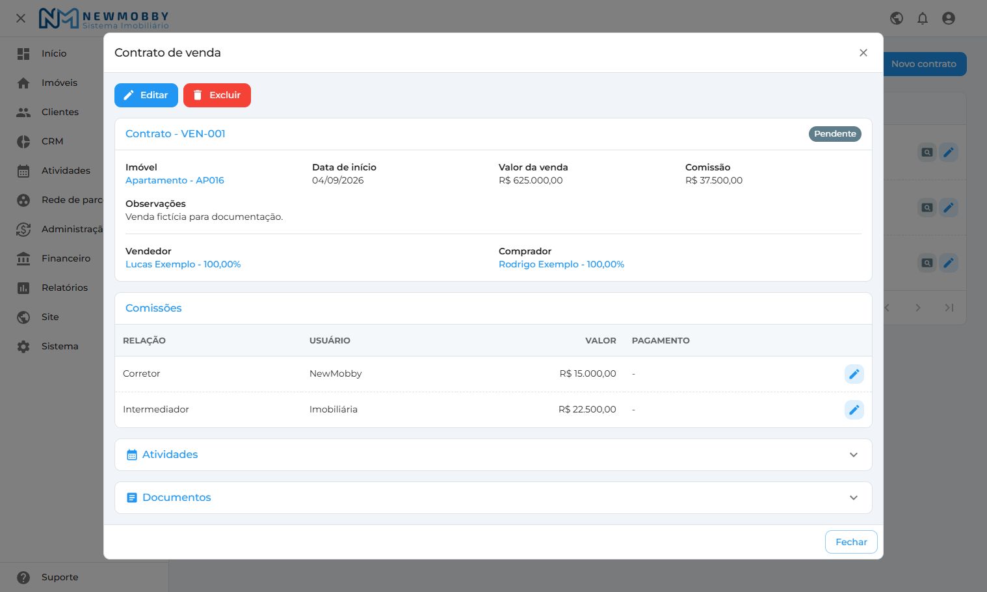
Task: Click the Comissões section heading
Action: point(153,308)
